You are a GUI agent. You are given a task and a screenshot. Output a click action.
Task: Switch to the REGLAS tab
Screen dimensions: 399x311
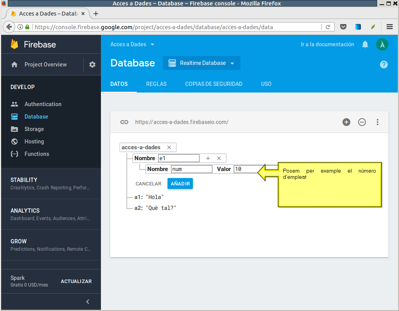156,84
